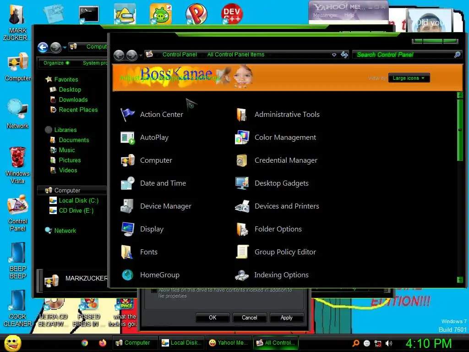The image size is (469, 352).
Task: Open Action Center flag icon
Action: (127, 115)
